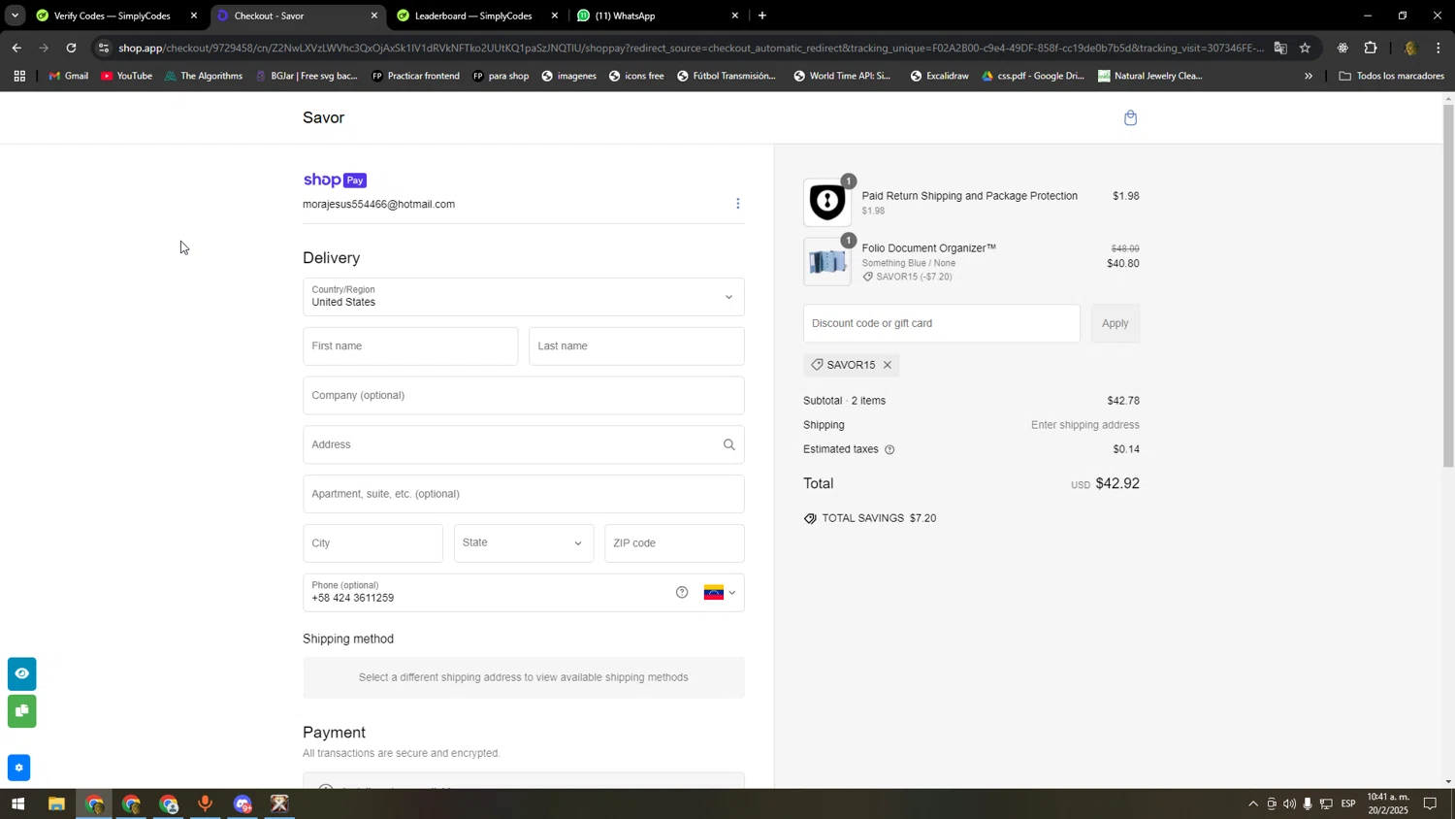
Task: Open microphone app in taskbar
Action: pos(205,803)
